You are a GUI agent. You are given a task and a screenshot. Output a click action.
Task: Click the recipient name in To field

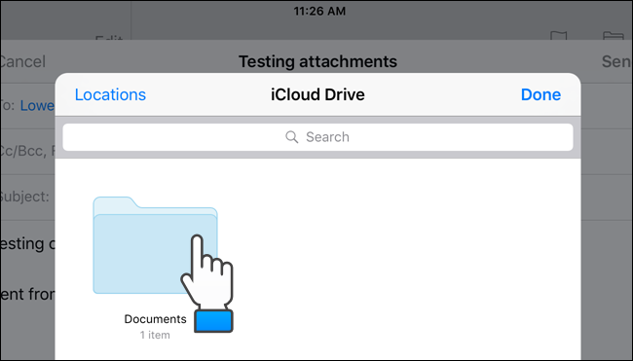pyautogui.click(x=37, y=106)
